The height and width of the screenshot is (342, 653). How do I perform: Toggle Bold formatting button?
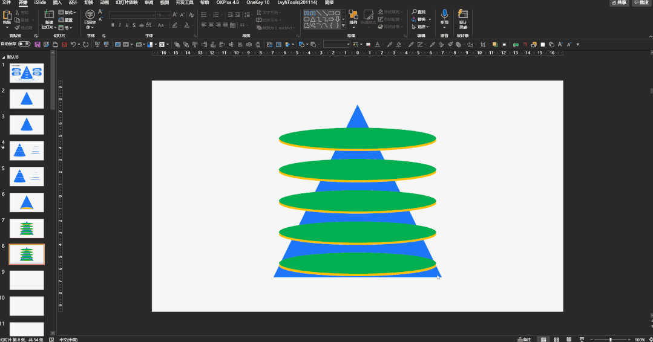tap(113, 25)
